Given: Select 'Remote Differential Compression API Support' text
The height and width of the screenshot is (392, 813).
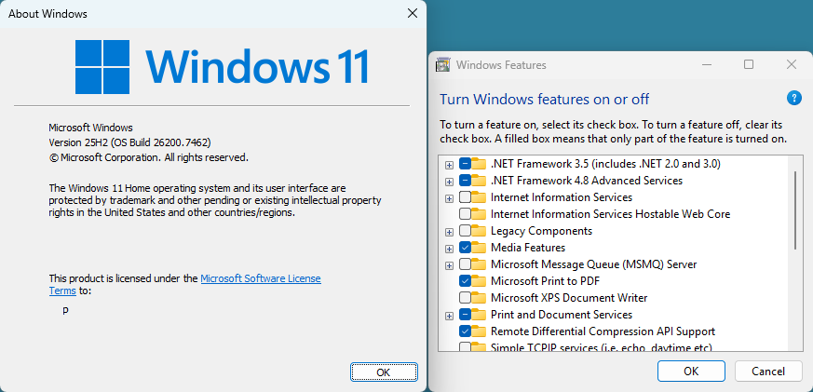Looking at the screenshot, I should [x=603, y=331].
